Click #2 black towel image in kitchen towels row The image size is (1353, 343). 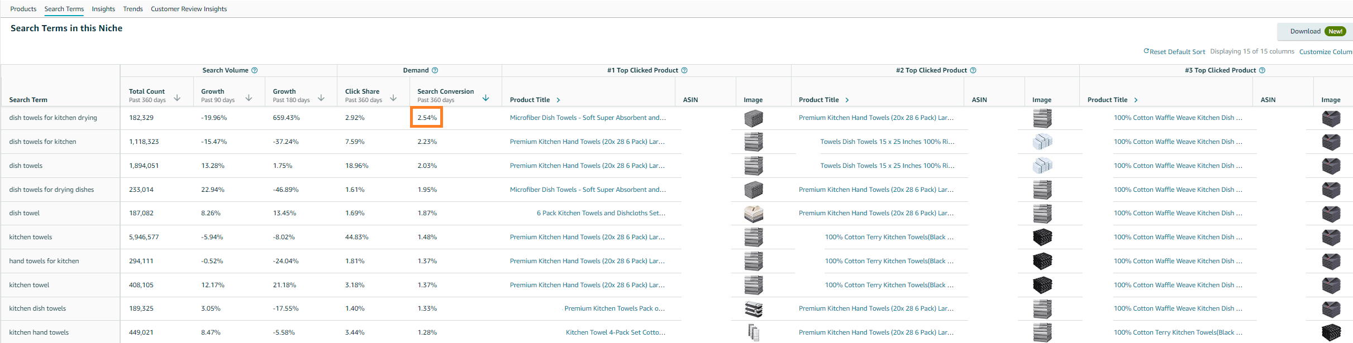(x=1042, y=237)
